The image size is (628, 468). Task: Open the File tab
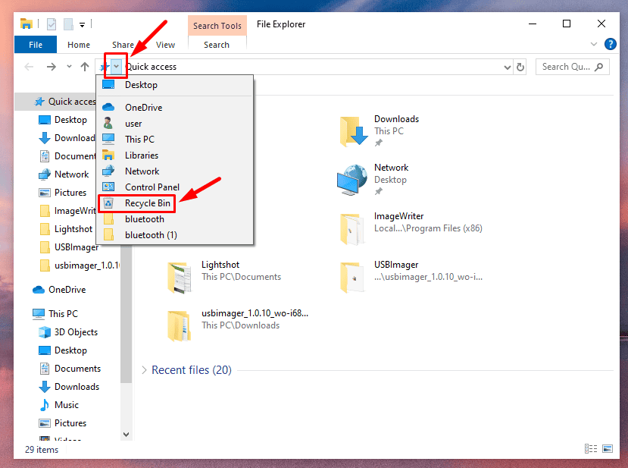coord(36,45)
